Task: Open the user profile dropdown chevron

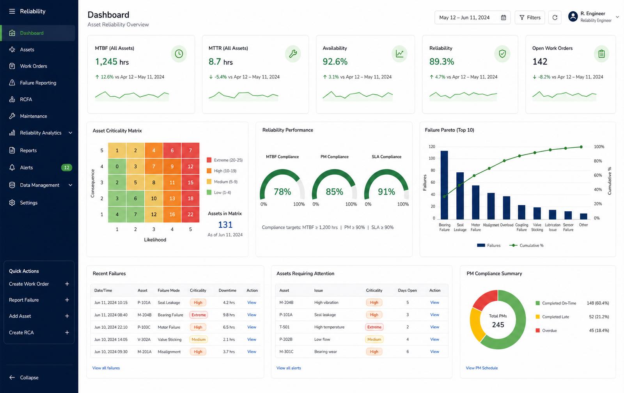Action: point(617,17)
